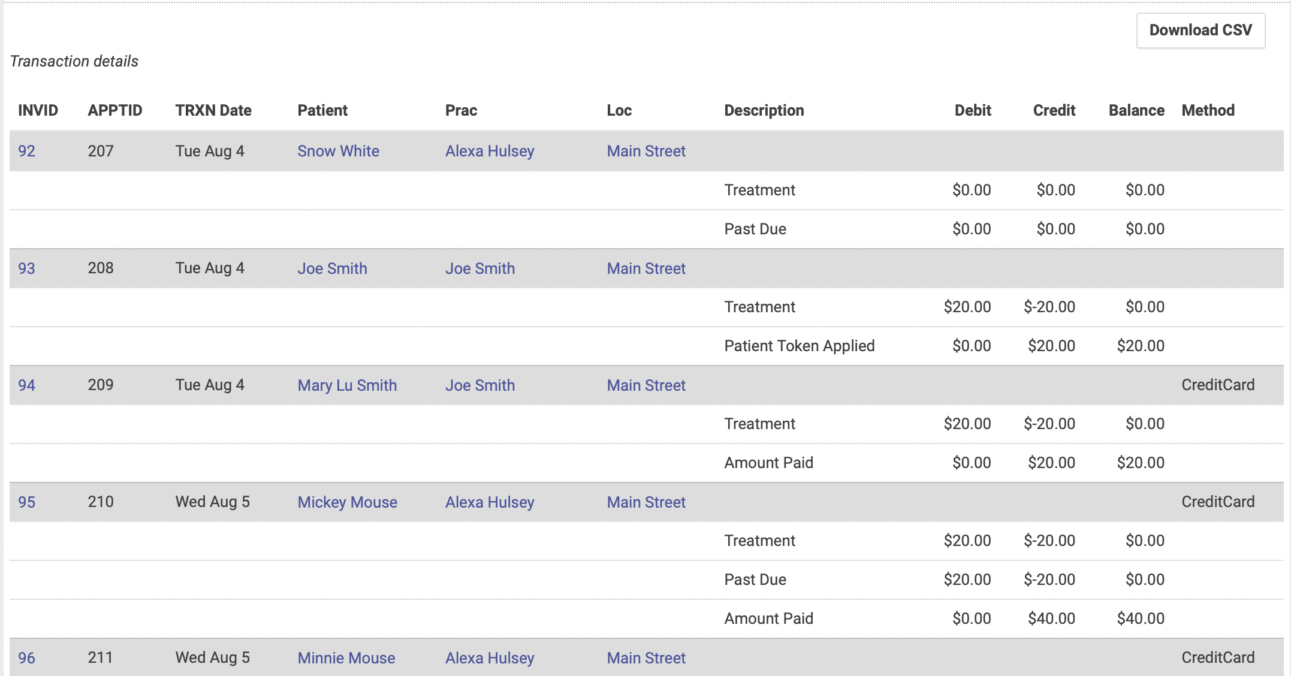
Task: Open Main Street location in invoice 95 row
Action: 646,502
